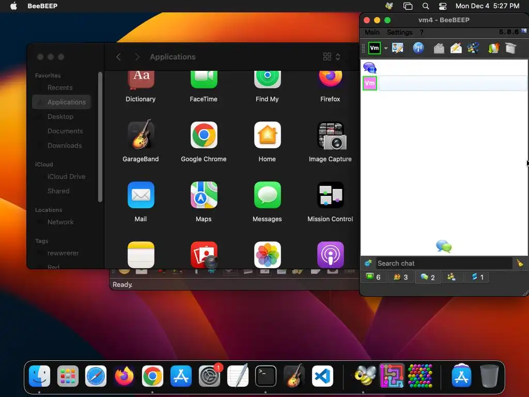Select the Photo Booth app icon in Finder
529x397 pixels.
(x=204, y=254)
